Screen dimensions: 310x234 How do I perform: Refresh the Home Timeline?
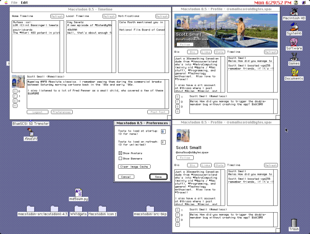(57, 16)
